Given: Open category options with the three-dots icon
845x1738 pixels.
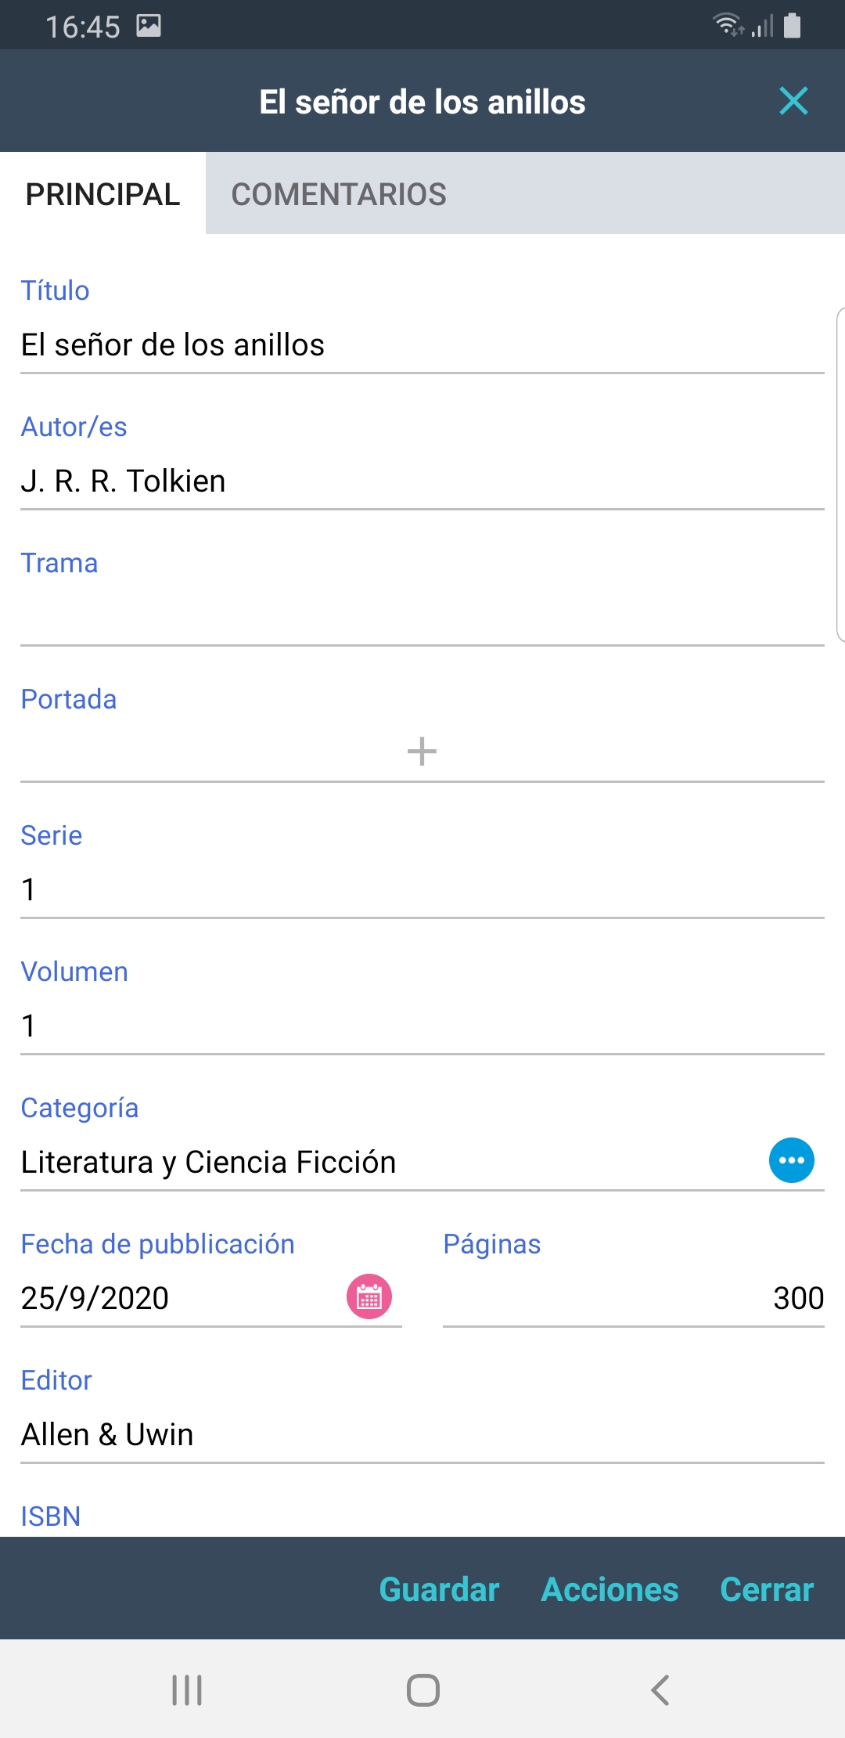Looking at the screenshot, I should [791, 1160].
